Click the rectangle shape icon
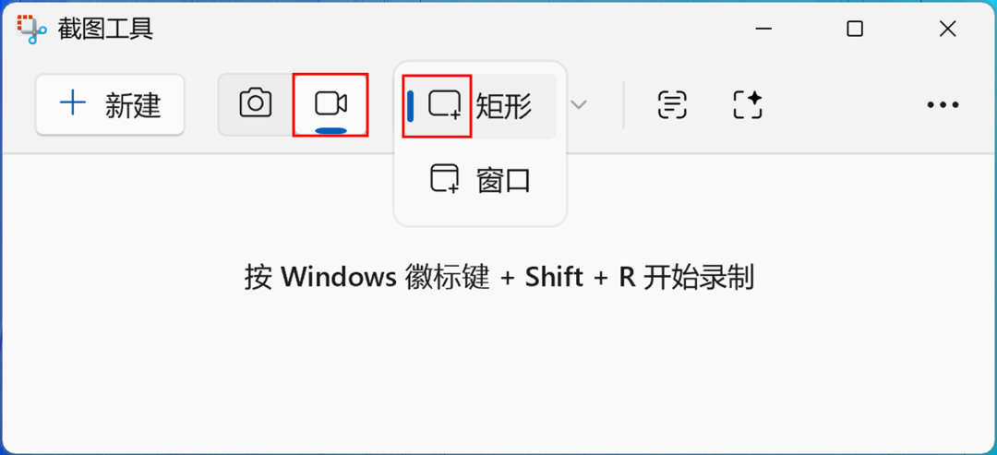997x455 pixels. point(444,105)
